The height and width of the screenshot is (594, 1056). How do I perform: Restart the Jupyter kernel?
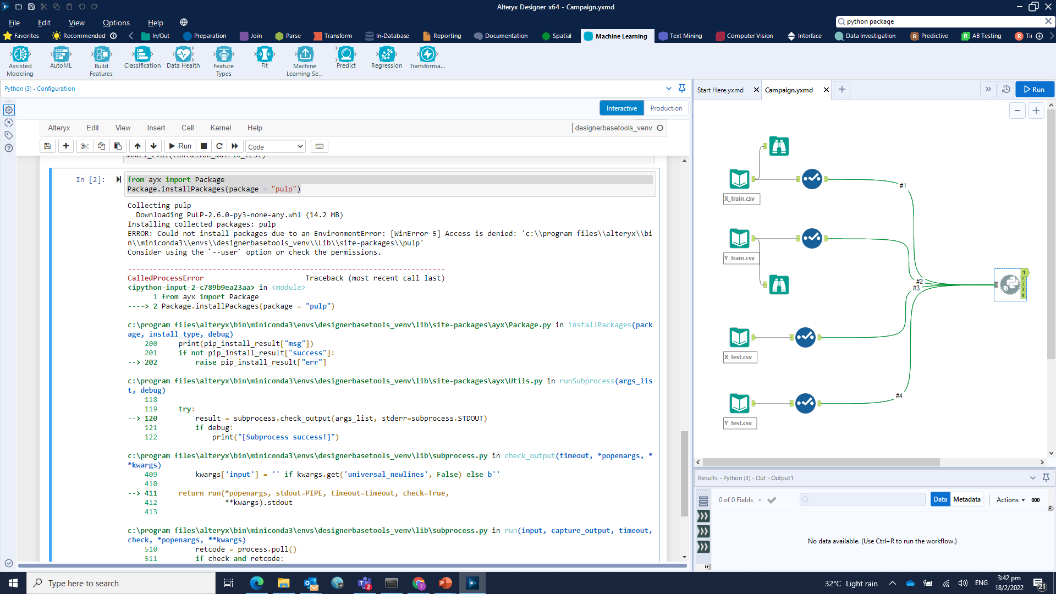(219, 146)
